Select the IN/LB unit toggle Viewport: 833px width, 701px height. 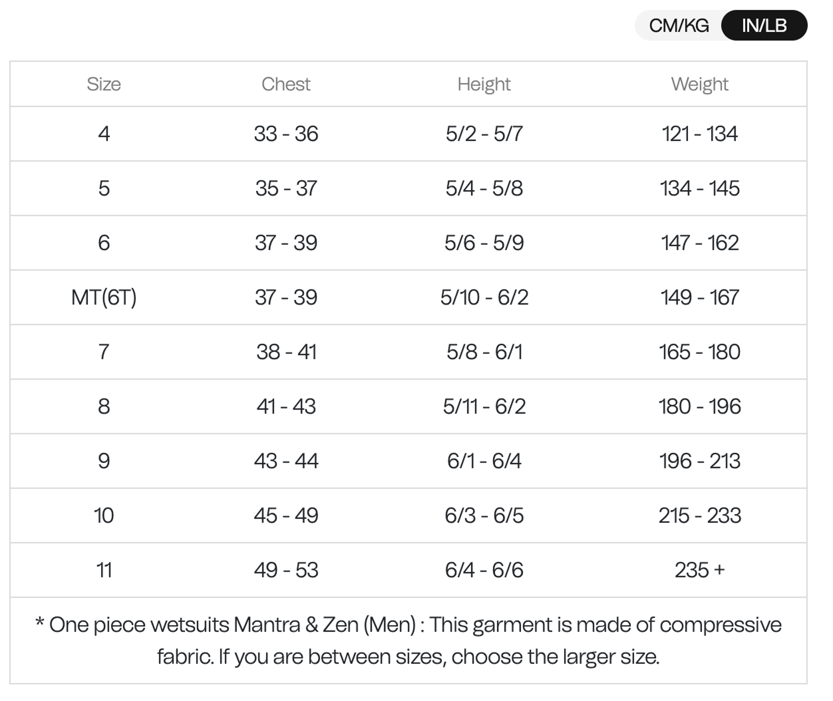pos(764,26)
